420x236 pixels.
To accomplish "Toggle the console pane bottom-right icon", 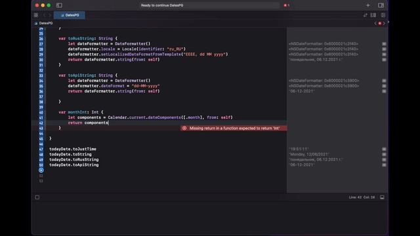I will pyautogui.click(x=382, y=197).
